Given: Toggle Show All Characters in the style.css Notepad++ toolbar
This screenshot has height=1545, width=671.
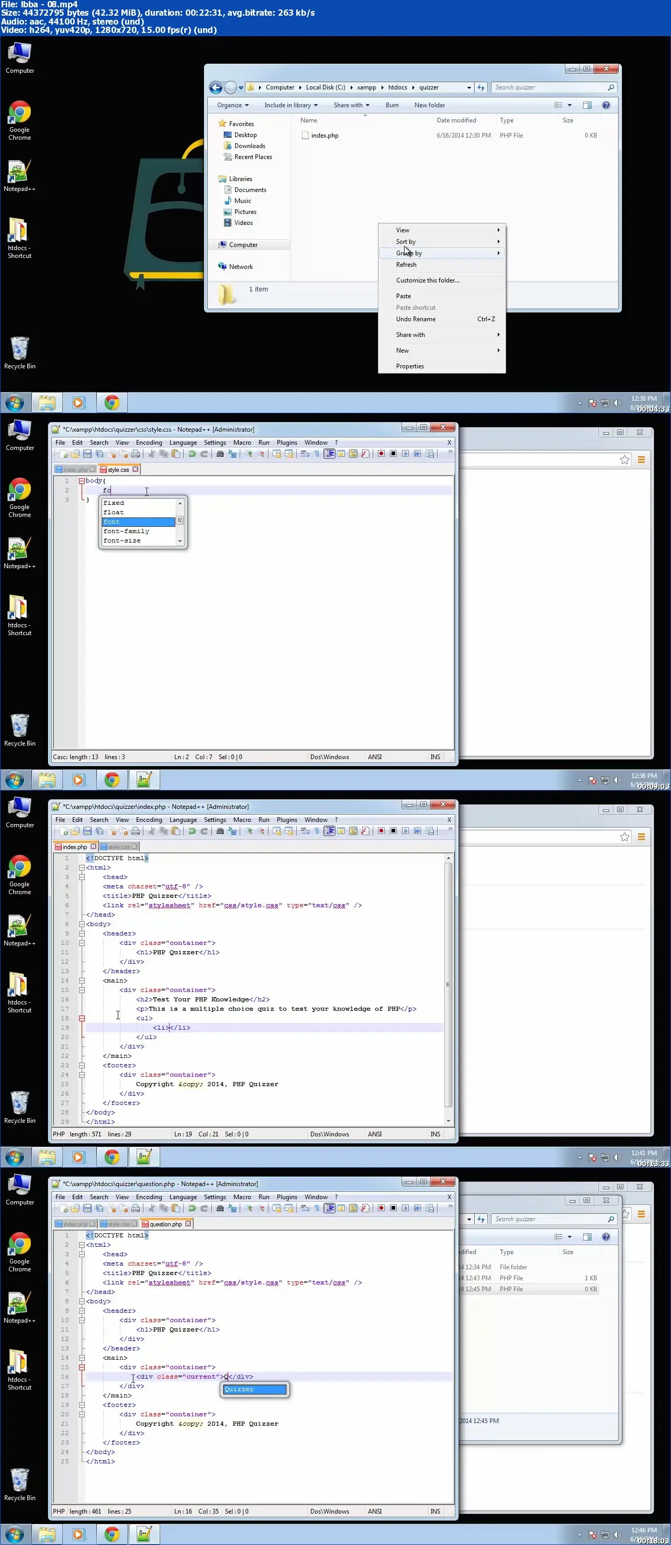Looking at the screenshot, I should tap(317, 454).
